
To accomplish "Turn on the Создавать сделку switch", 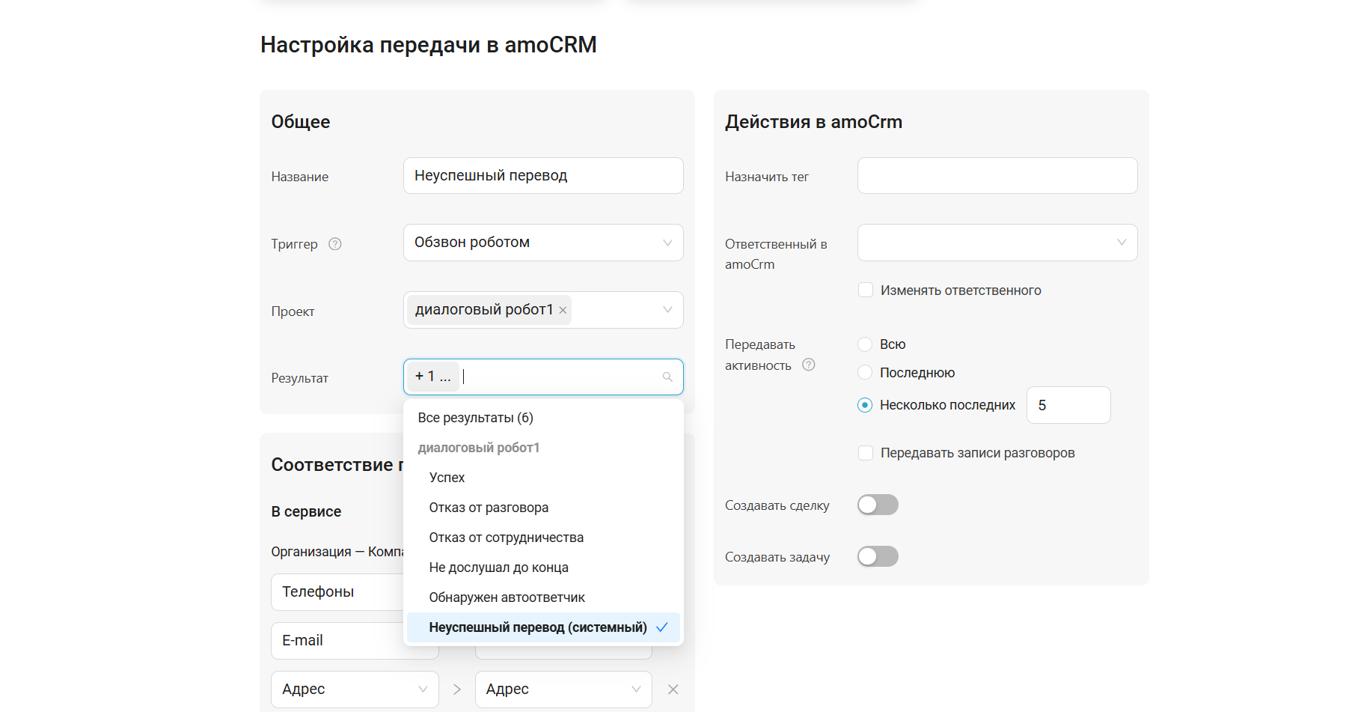I will 878,505.
